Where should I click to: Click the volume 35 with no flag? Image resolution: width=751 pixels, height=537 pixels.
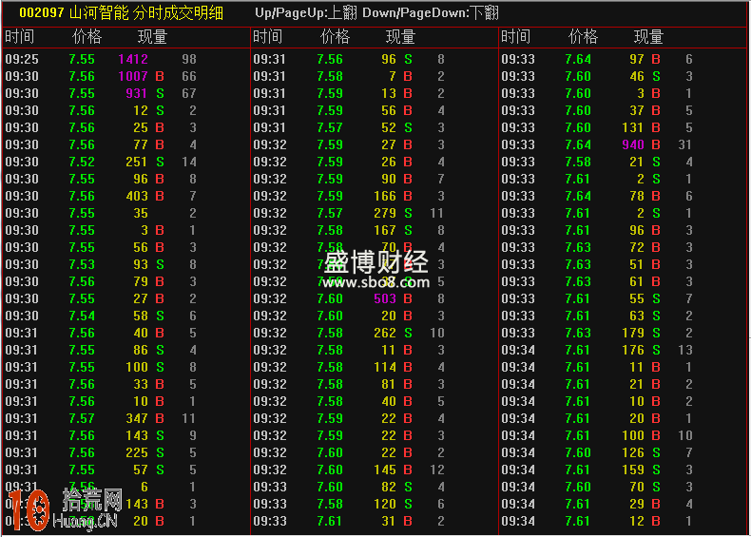[141, 213]
